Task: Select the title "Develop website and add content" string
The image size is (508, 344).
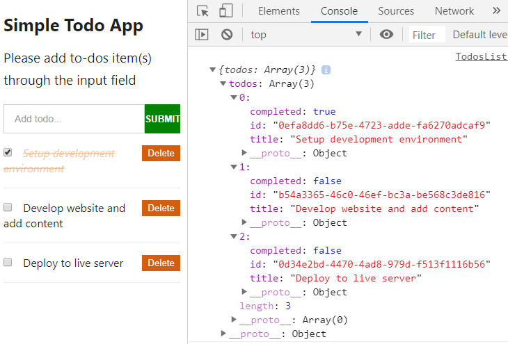Action: click(x=385, y=208)
